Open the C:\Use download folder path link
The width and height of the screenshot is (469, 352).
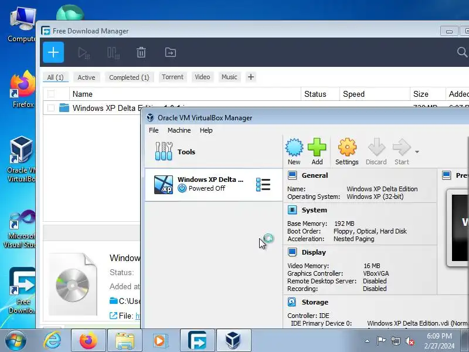[x=125, y=301]
